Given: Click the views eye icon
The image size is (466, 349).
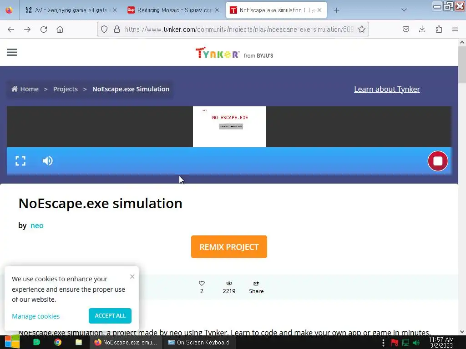Looking at the screenshot, I should tap(229, 284).
